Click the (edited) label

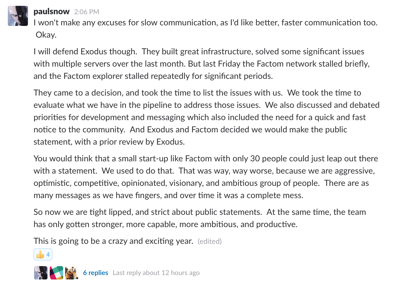tap(209, 241)
